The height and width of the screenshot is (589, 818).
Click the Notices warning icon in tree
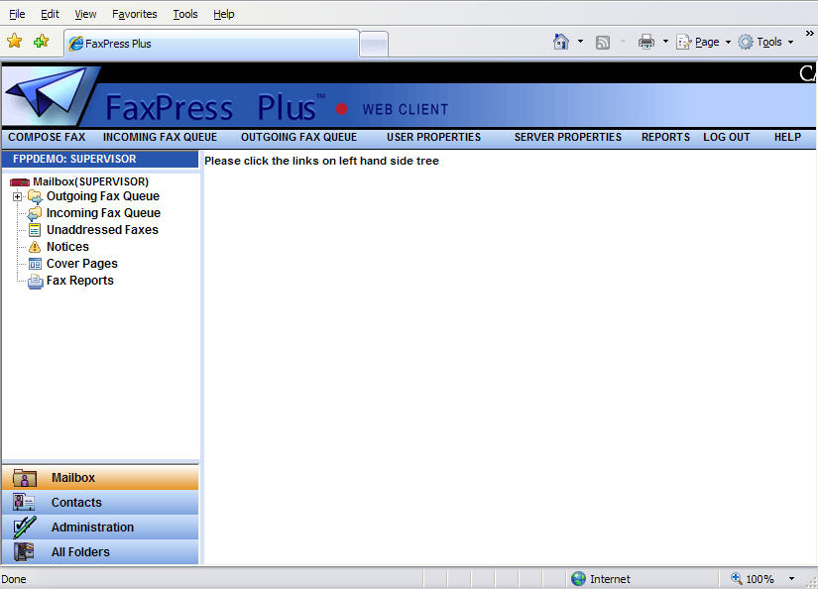pos(35,247)
